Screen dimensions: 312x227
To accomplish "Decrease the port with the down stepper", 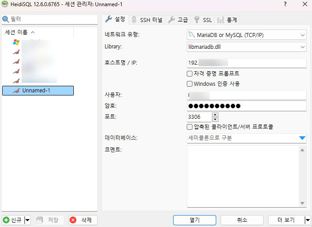I will coord(215,120).
